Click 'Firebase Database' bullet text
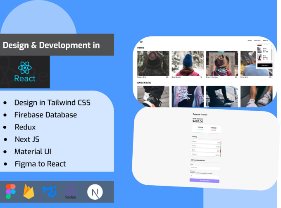This screenshot has height=208, width=281. click(x=46, y=115)
